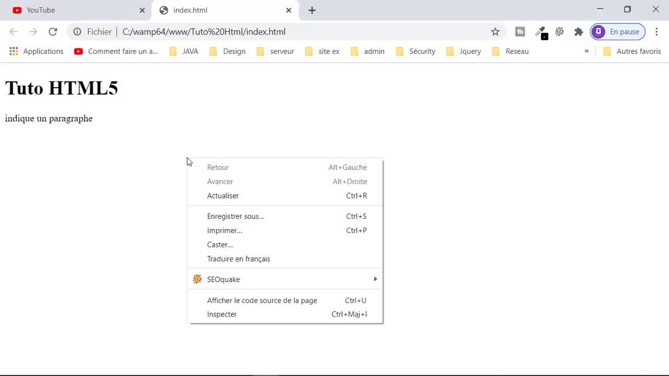Click the browser back arrow
This screenshot has width=669, height=376.
pyautogui.click(x=14, y=32)
